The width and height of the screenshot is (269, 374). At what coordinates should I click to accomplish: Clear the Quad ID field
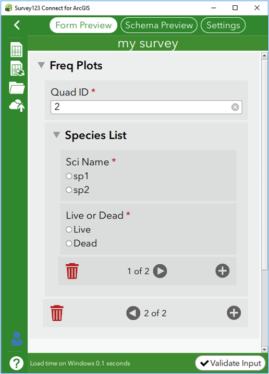pos(235,107)
